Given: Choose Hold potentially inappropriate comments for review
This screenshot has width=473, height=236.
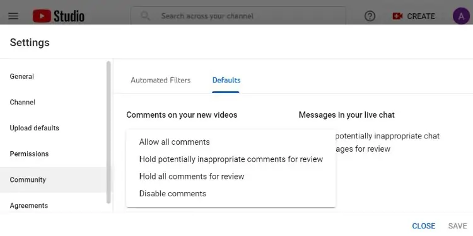Looking at the screenshot, I should tap(231, 159).
